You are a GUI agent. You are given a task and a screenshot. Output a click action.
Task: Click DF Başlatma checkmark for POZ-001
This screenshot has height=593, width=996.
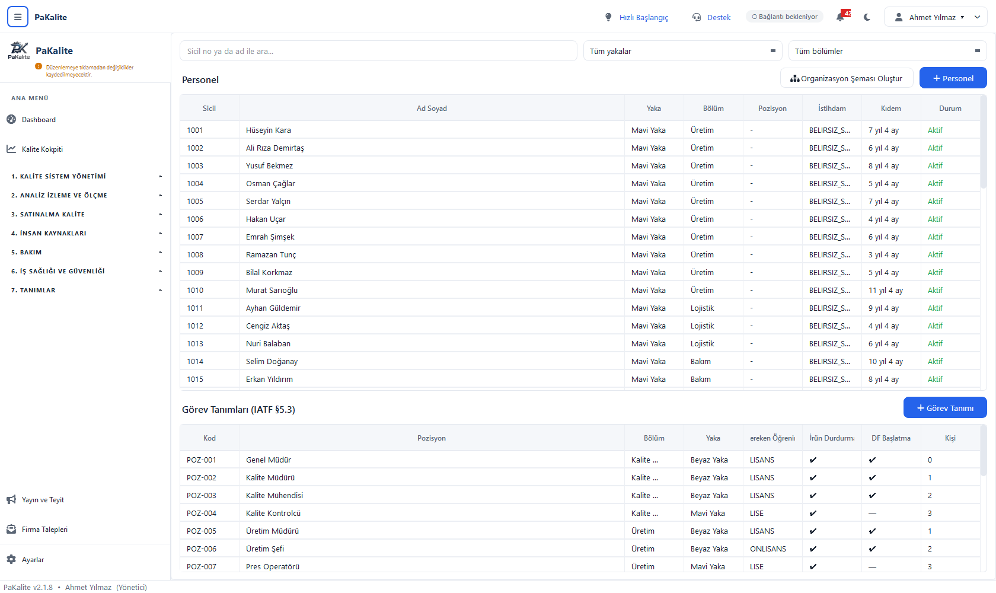[872, 460]
